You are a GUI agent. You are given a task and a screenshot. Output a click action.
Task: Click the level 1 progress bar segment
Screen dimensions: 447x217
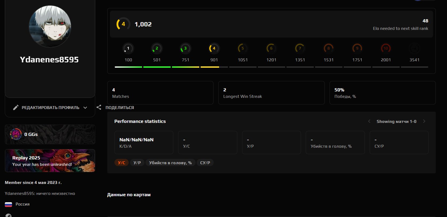(128, 67)
